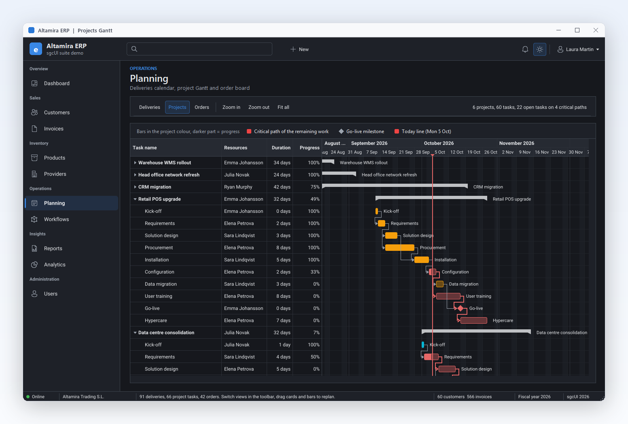Viewport: 628px width, 424px height.
Task: Click the search magnifier icon
Action: 134,49
